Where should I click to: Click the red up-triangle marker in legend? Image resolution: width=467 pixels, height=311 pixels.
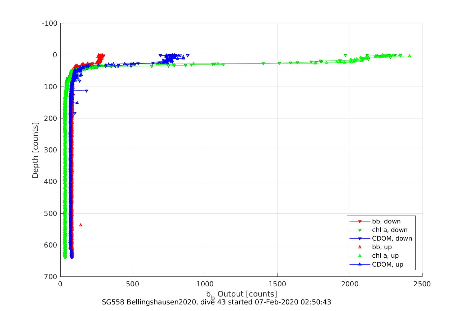pos(360,247)
